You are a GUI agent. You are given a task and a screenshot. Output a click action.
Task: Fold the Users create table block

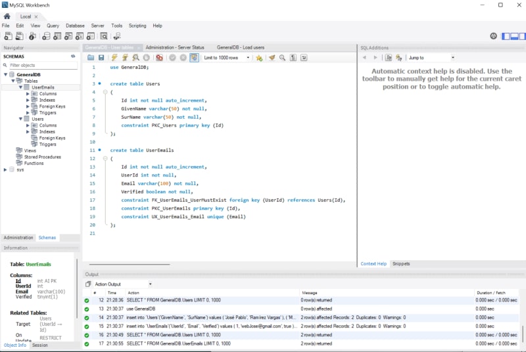click(x=105, y=92)
